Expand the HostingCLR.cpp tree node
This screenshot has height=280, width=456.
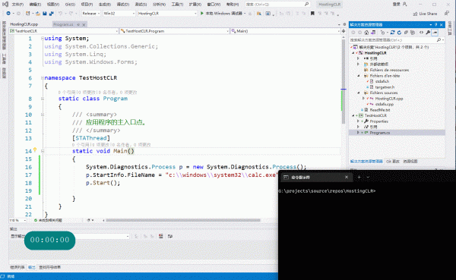[363, 99]
